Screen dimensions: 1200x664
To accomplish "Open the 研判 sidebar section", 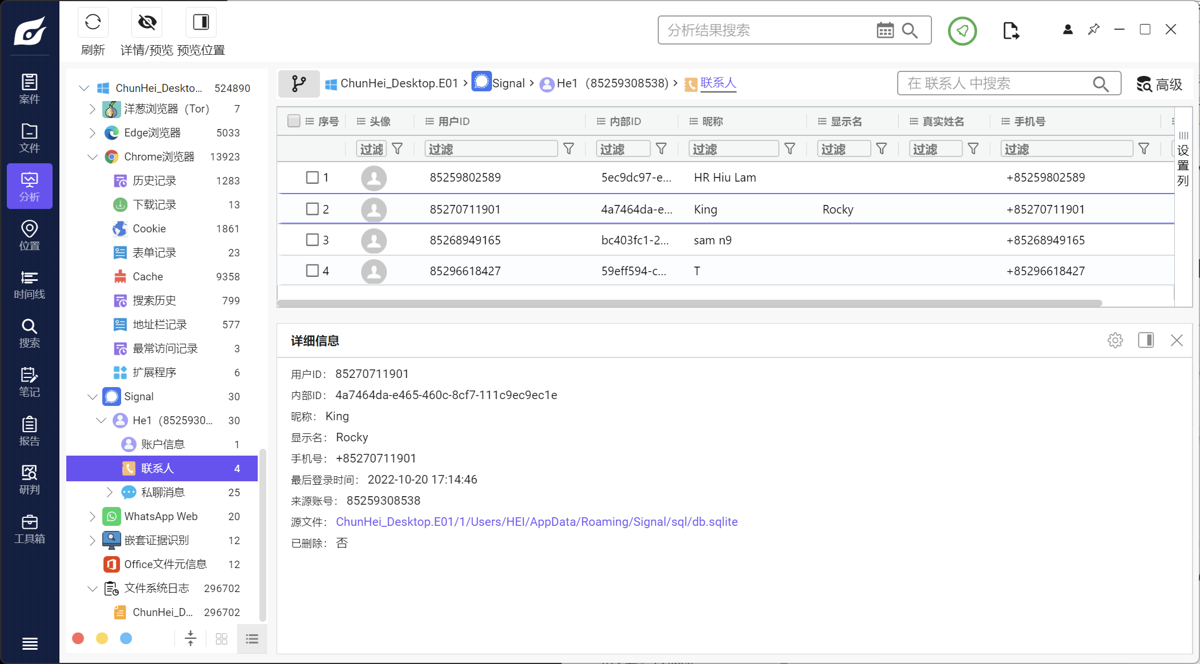I will [x=30, y=480].
